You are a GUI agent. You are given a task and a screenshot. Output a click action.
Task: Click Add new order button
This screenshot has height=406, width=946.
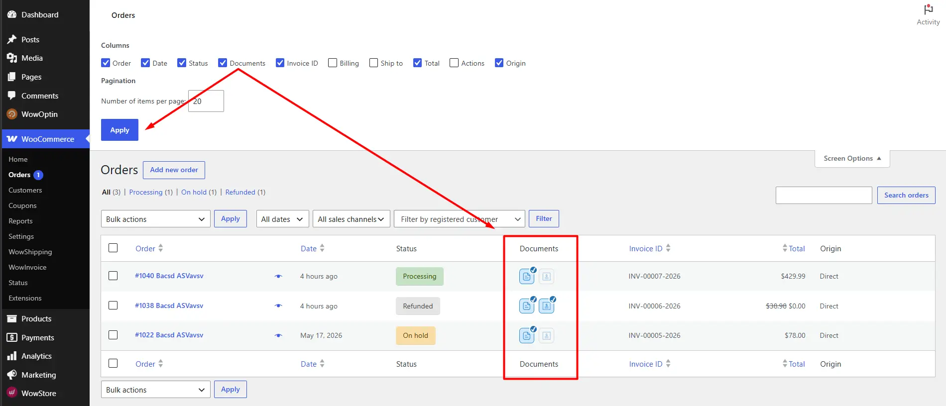click(x=174, y=170)
